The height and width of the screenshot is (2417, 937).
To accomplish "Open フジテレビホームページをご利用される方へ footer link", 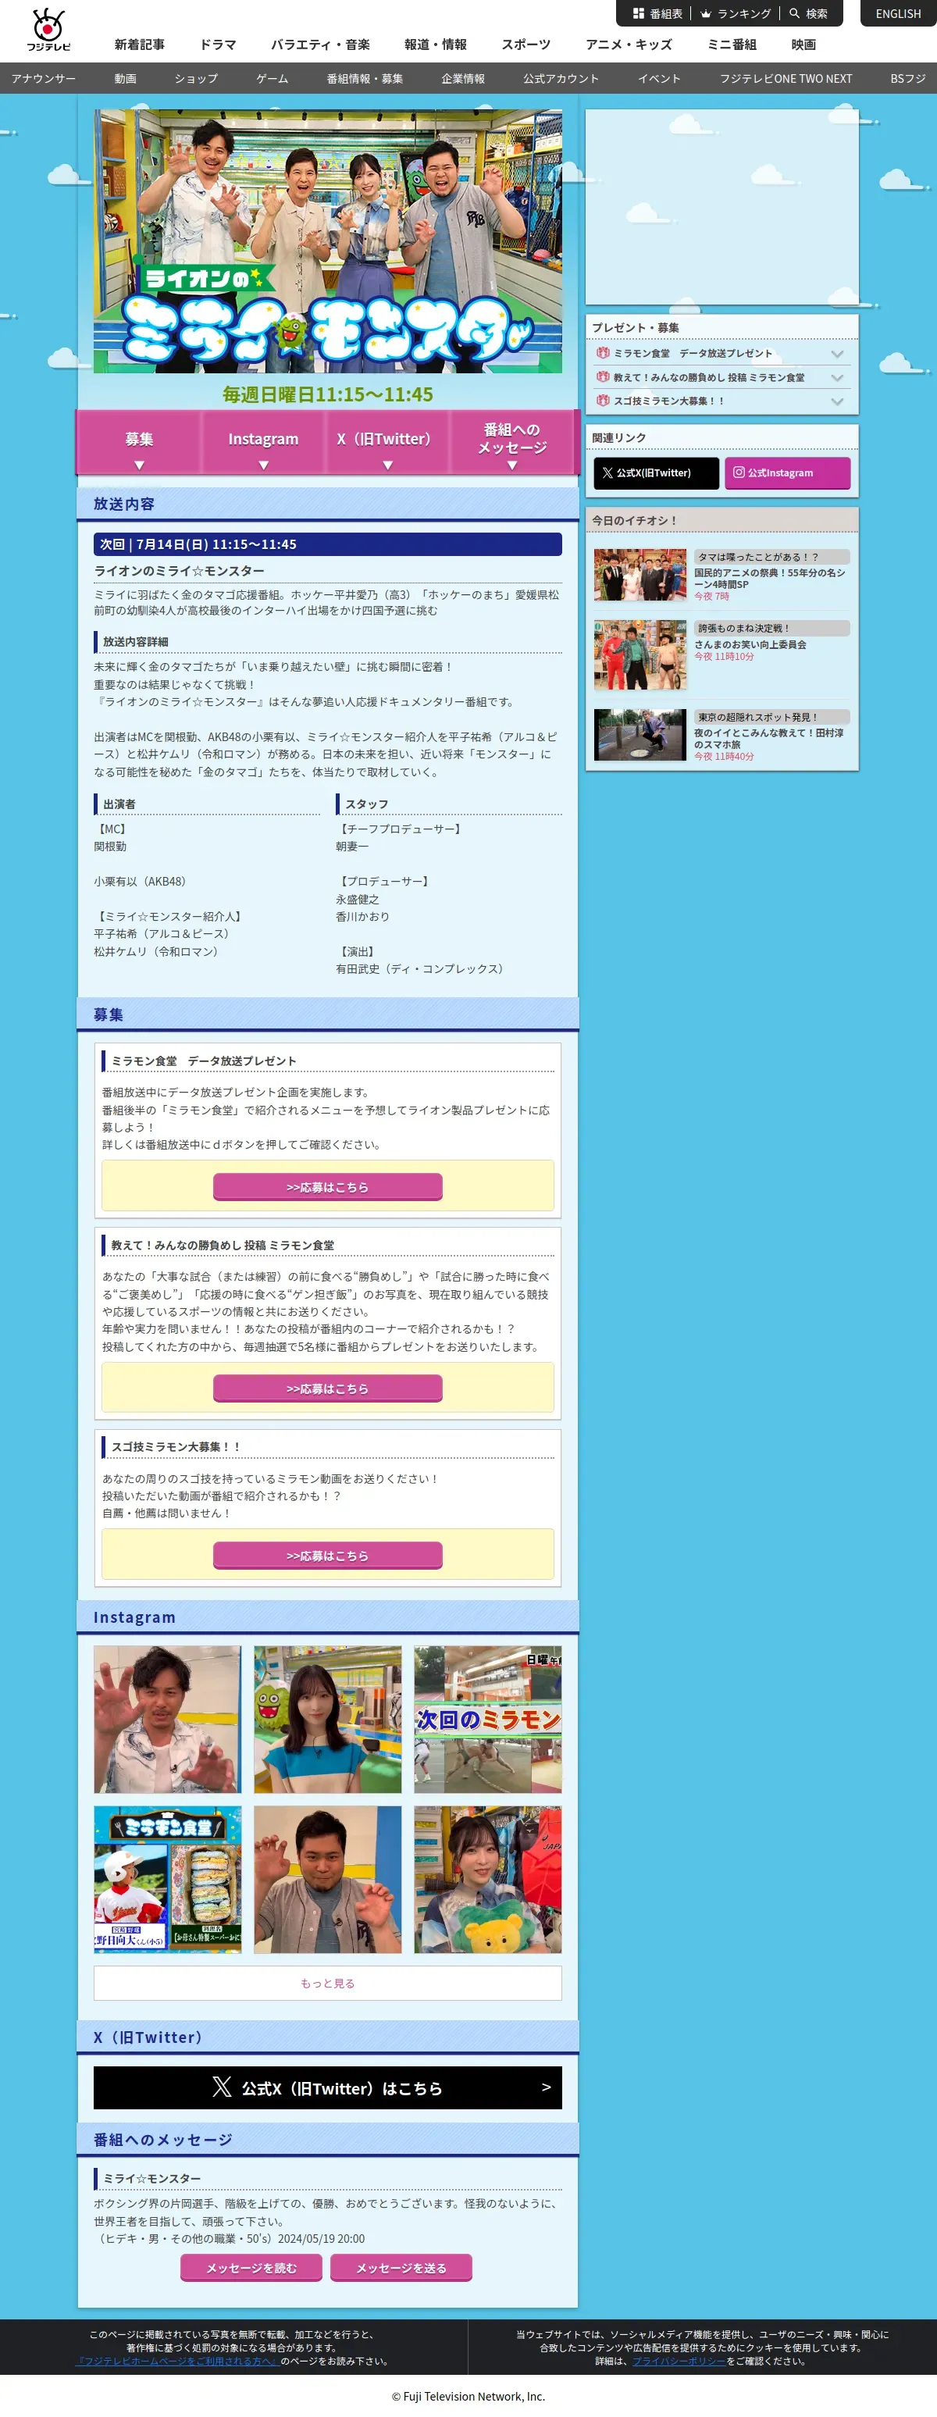I will pyautogui.click(x=178, y=2361).
